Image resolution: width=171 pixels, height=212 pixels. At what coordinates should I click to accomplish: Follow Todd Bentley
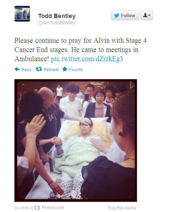pos(125,15)
